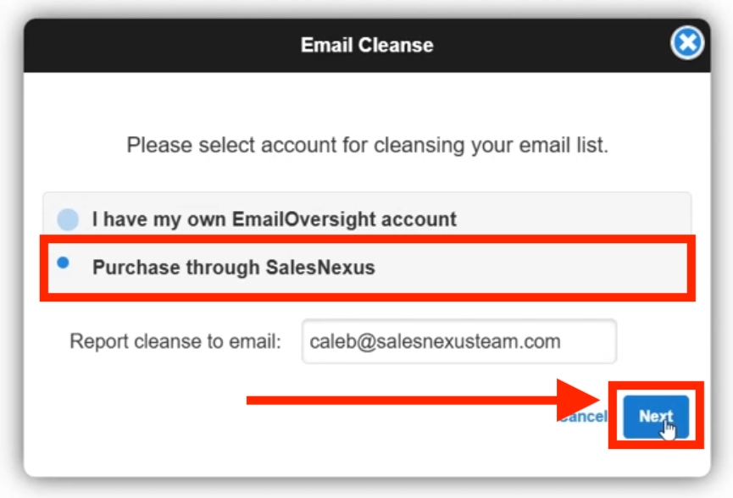Image resolution: width=733 pixels, height=498 pixels.
Task: Click the red highlight border around Next
Action: click(657, 385)
